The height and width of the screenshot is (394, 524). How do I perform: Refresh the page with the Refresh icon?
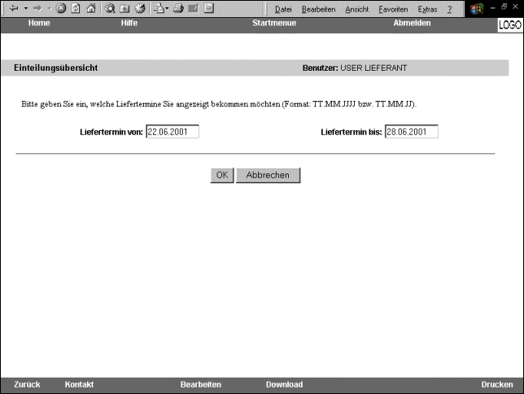tap(76, 8)
